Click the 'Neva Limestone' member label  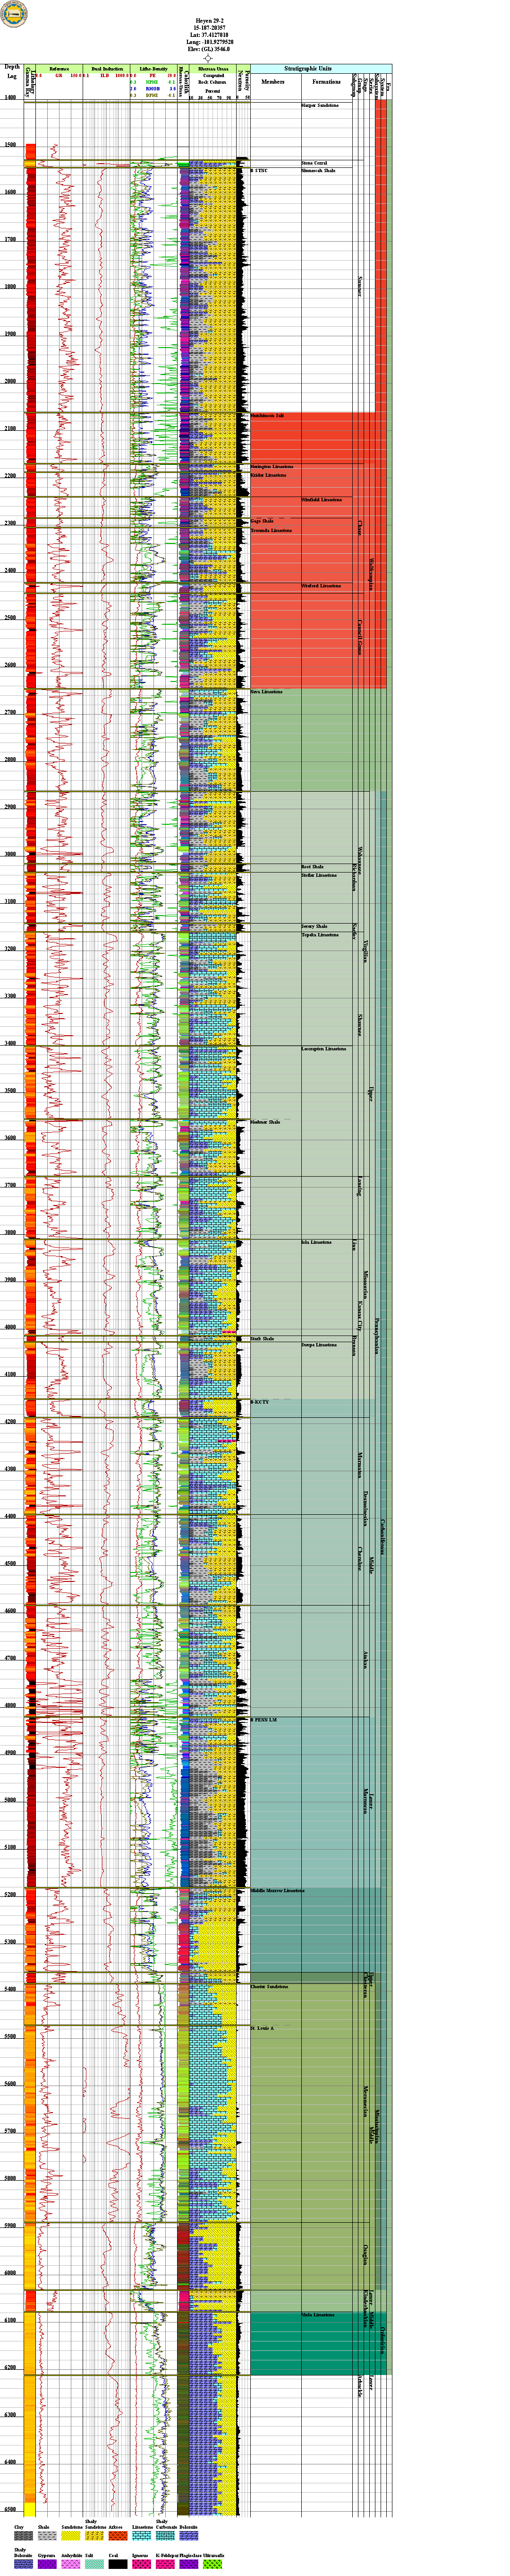(x=266, y=692)
